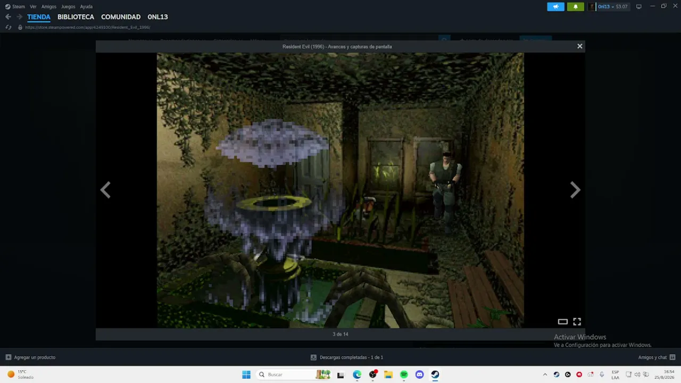Enter Steam Big Picture mode
Screen dimensions: 681x383
pyautogui.click(x=638, y=6)
